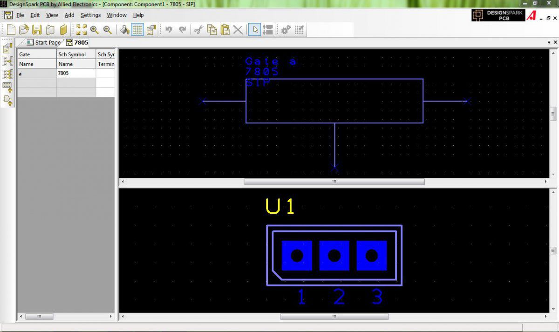Click the gate table scroll left arrow
This screenshot has height=332, width=559.
(x=20, y=317)
